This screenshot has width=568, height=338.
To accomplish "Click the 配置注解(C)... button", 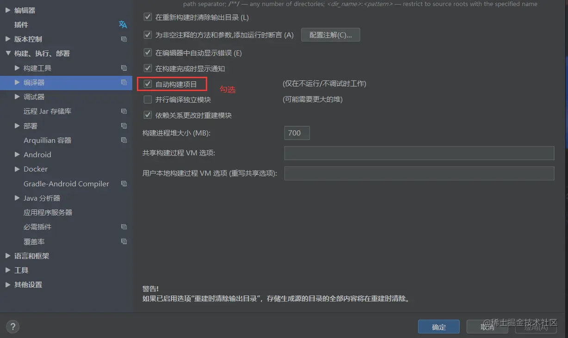I will click(x=331, y=35).
